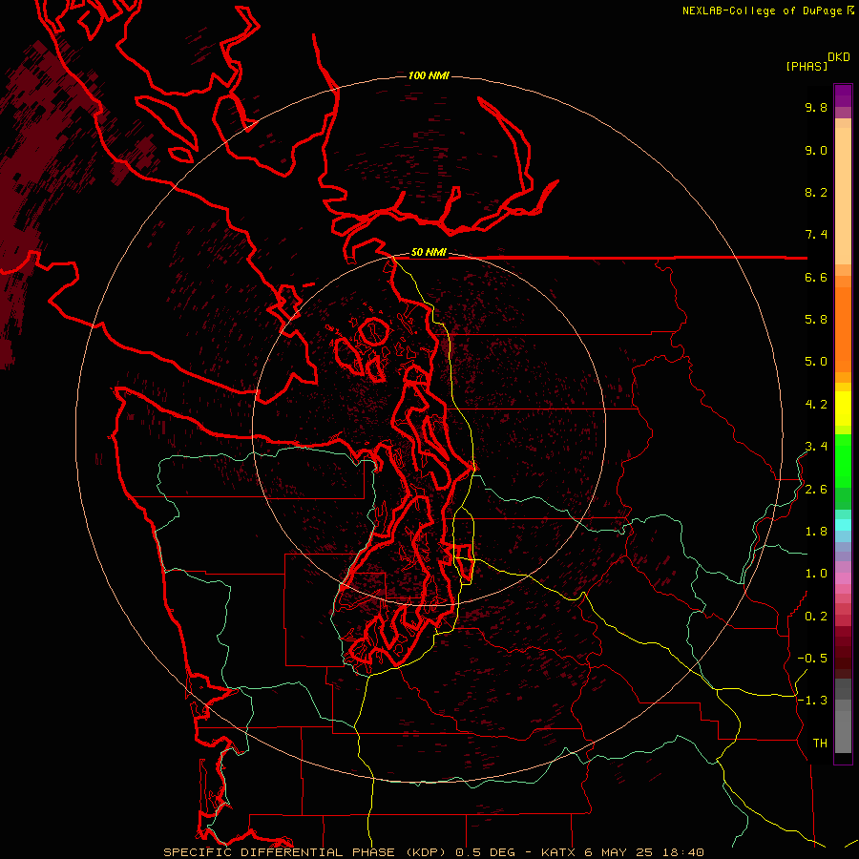
Task: Click the TH threshold label on legend
Action: click(820, 744)
